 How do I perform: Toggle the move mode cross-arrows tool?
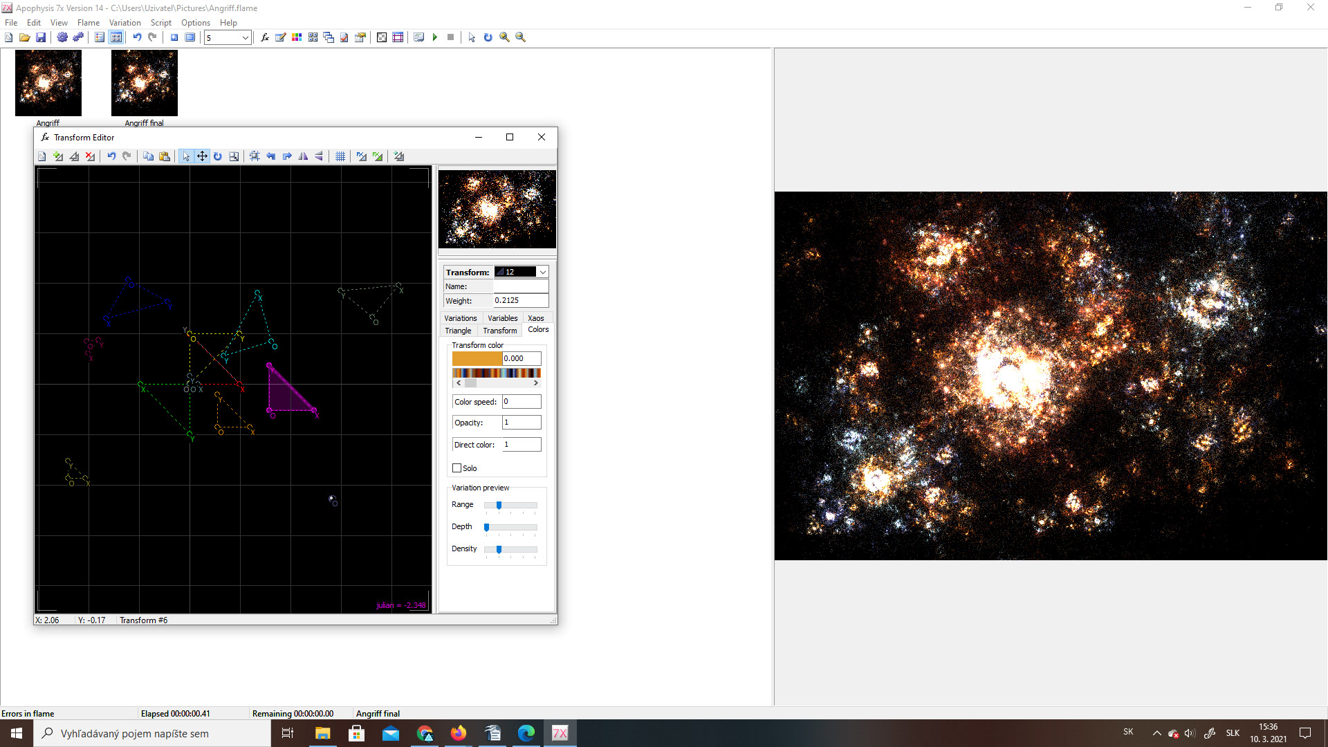pos(202,156)
